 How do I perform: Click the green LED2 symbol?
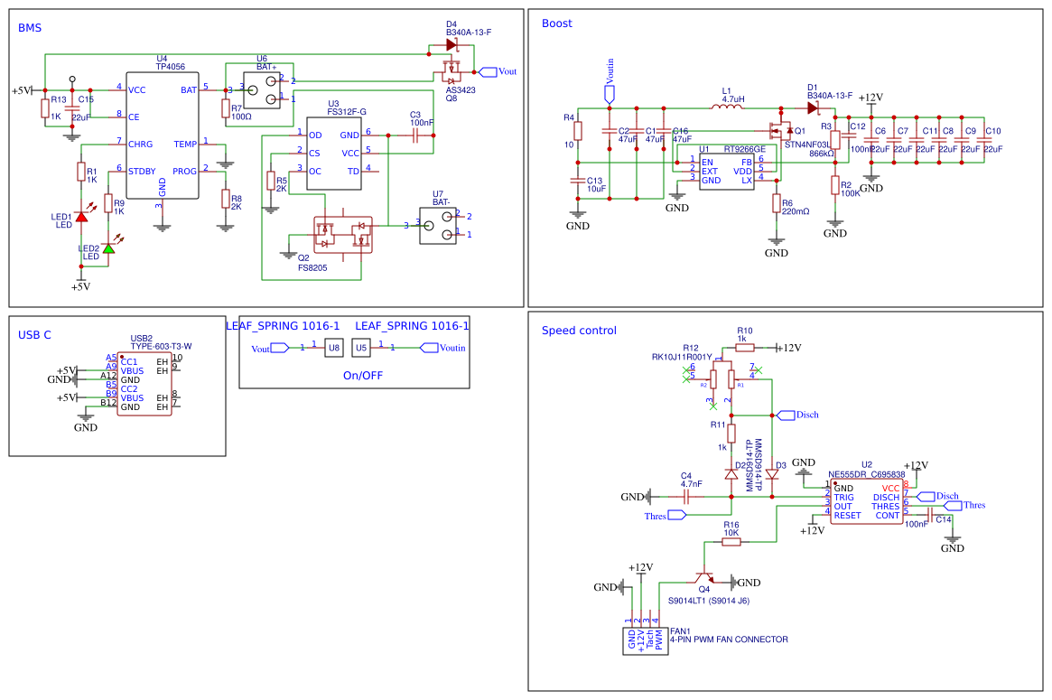pyautogui.click(x=108, y=247)
